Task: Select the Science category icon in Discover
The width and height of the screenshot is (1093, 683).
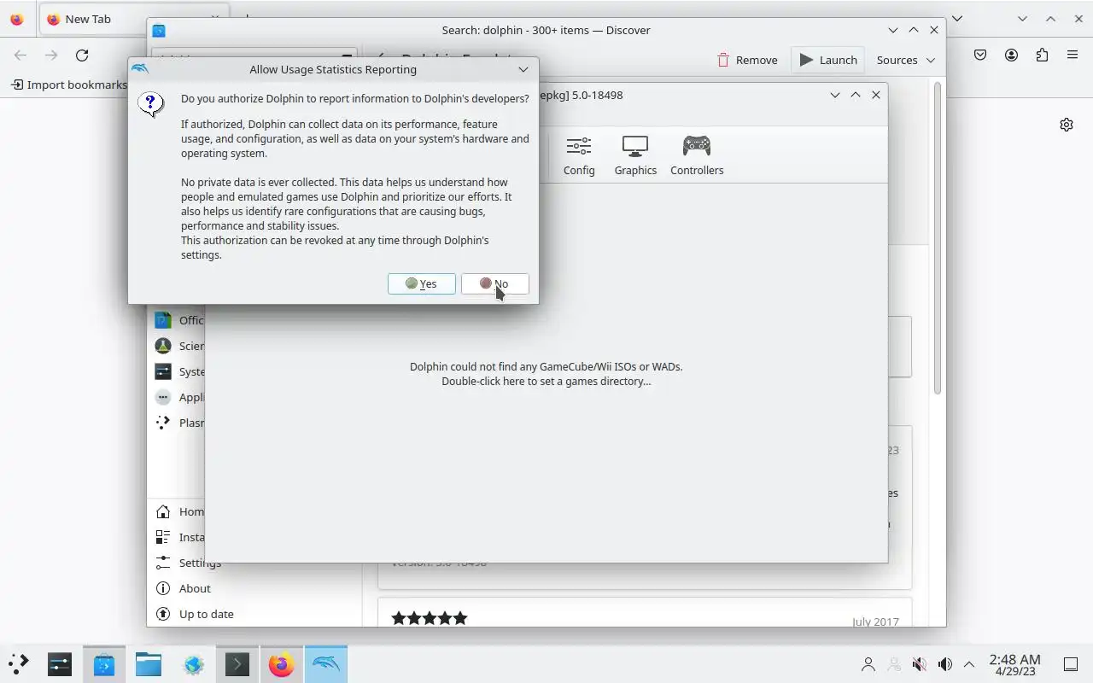Action: (163, 346)
